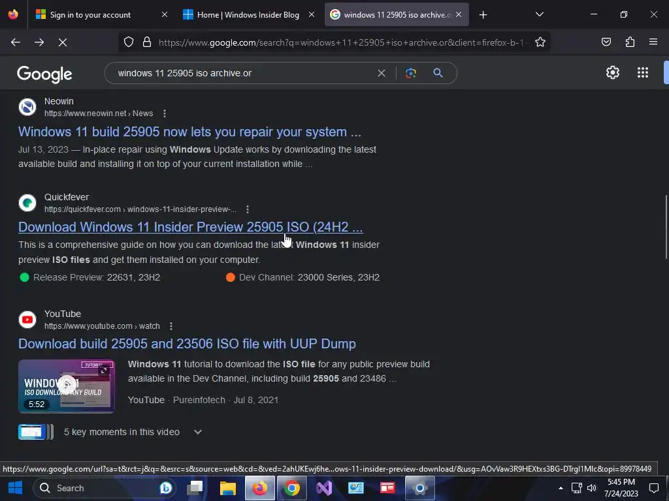Click into the Google search input
Image resolution: width=669 pixels, height=501 pixels.
pyautogui.click(x=243, y=73)
